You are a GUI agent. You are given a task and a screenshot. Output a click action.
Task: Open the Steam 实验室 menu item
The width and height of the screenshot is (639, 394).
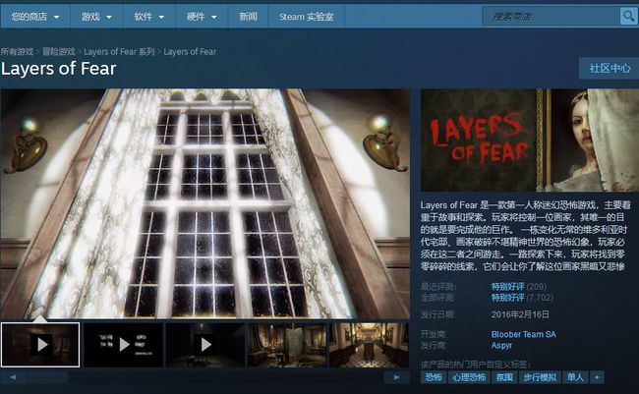pos(306,17)
